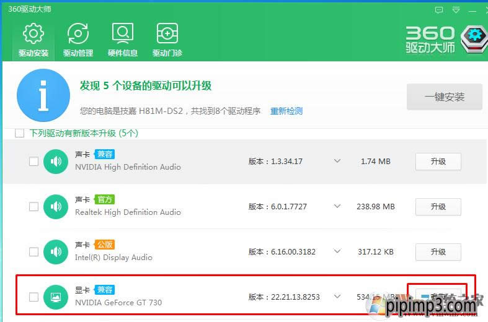Check the select-all 下列驱动有新版本升级 checkbox
This screenshot has width=488, height=322.
20,133
